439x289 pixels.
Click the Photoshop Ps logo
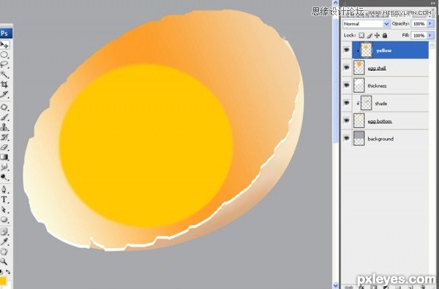click(5, 34)
